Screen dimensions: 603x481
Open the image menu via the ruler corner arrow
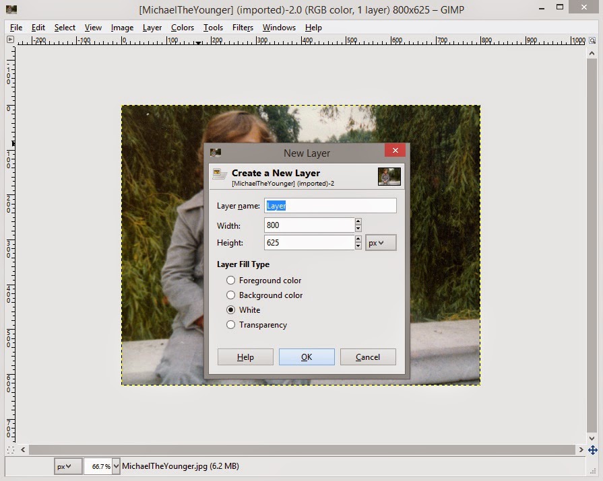tap(9, 40)
